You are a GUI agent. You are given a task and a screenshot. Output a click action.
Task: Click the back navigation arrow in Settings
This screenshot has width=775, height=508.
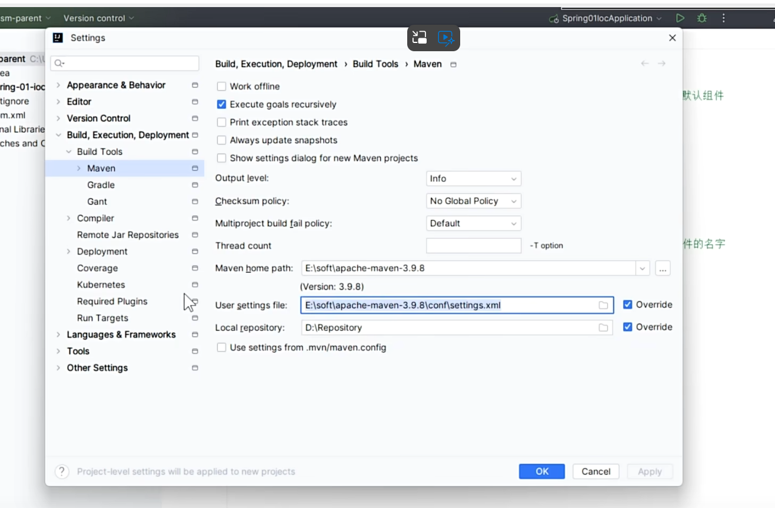pos(645,64)
